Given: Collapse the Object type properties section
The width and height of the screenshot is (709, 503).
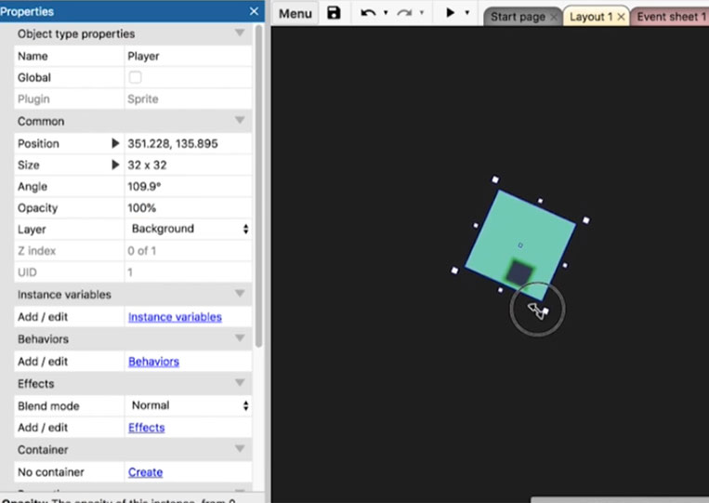Looking at the screenshot, I should [240, 33].
